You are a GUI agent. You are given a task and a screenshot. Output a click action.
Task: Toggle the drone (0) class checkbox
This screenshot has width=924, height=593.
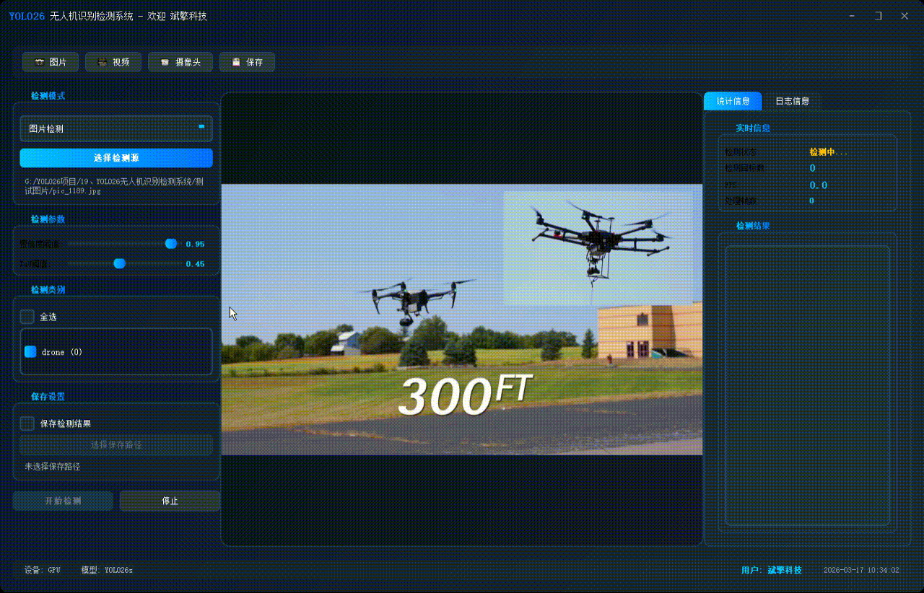click(30, 352)
